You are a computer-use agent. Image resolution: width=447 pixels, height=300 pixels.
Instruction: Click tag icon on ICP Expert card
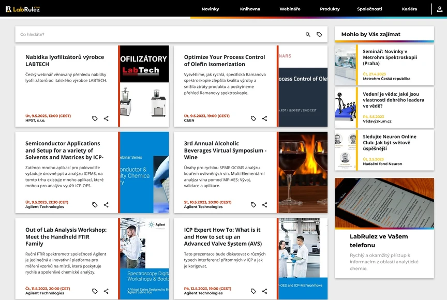(253, 291)
